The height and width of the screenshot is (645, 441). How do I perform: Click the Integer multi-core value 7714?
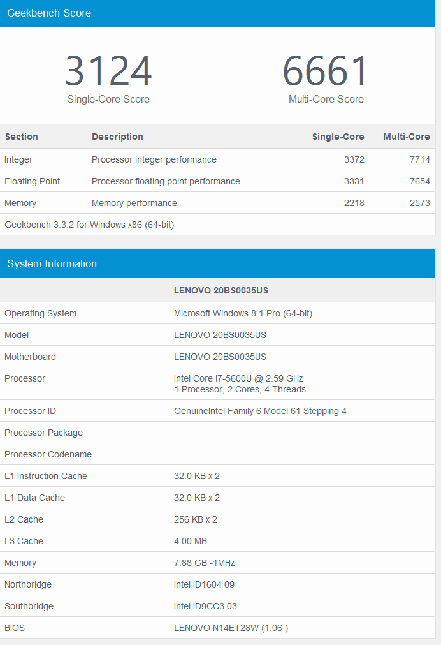point(419,159)
